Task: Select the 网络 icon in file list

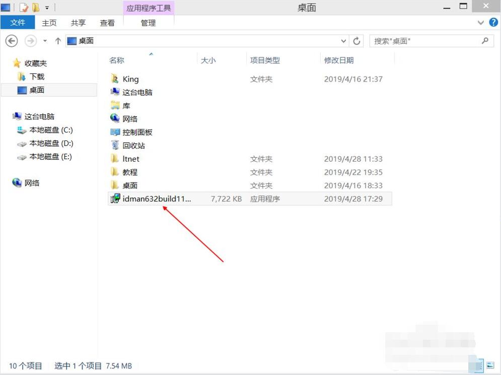Action: pos(115,118)
